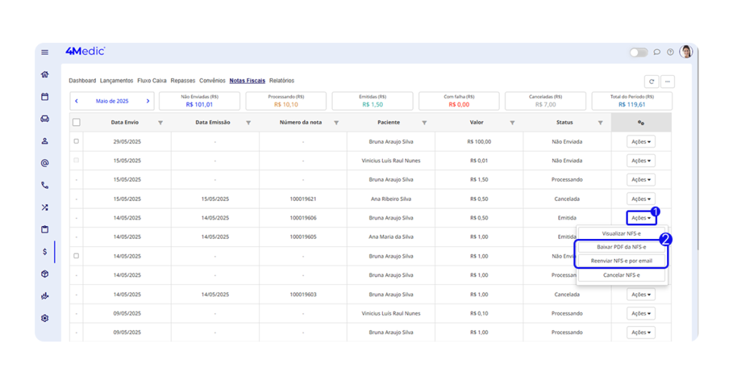Filter the Paciente column
This screenshot has height=385, width=733.
424,123
